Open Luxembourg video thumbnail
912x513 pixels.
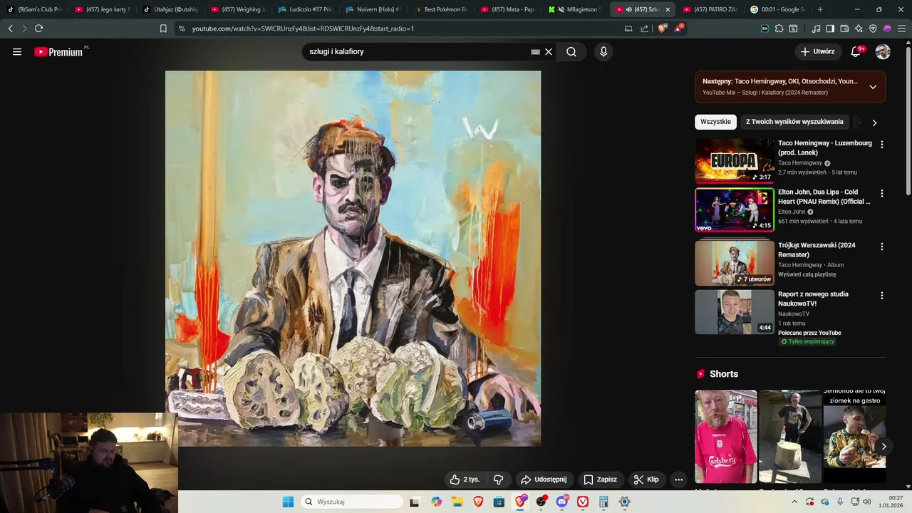tap(735, 160)
